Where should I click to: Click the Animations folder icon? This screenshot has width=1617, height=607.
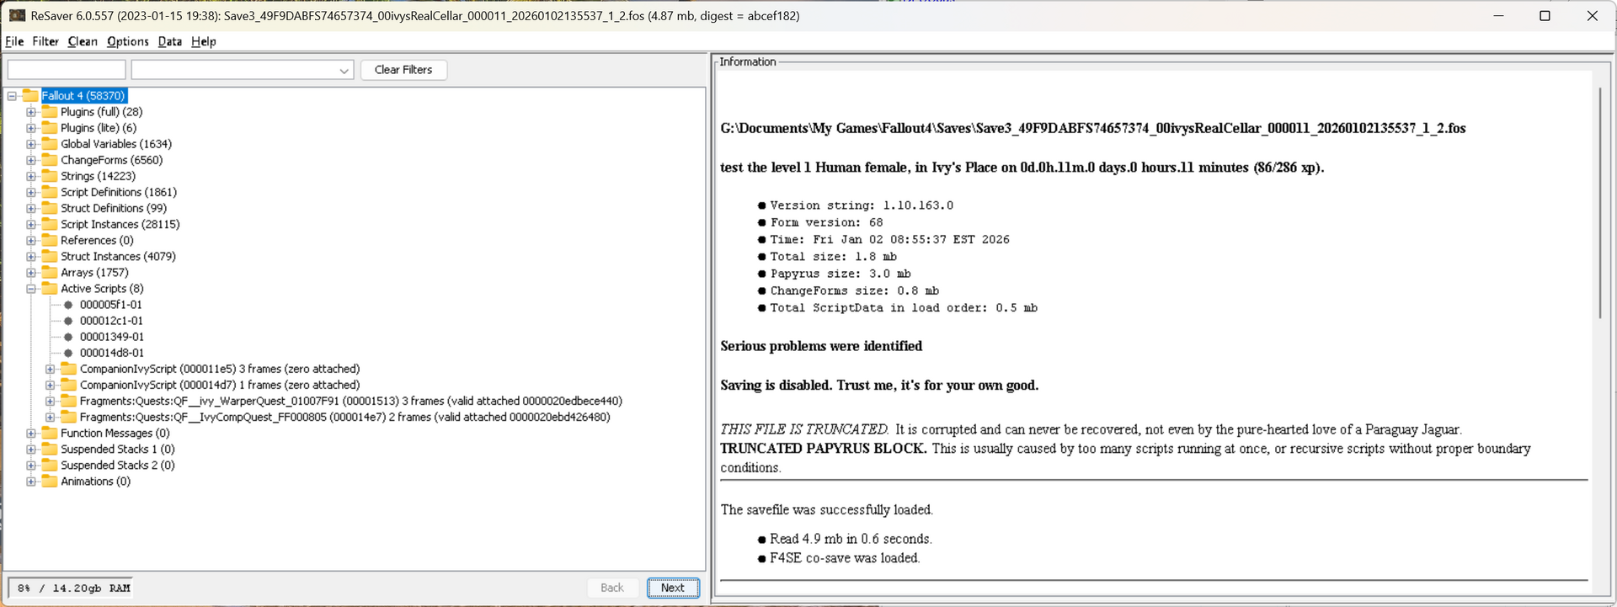pyautogui.click(x=50, y=481)
